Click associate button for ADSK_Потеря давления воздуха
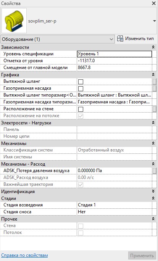158x261 pixels. 155,171
